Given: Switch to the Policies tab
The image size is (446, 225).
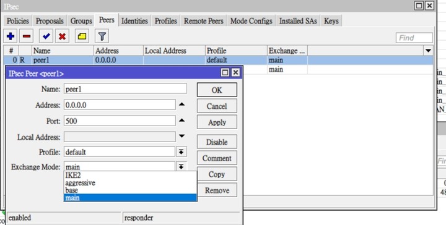Looking at the screenshot, I should tap(17, 21).
